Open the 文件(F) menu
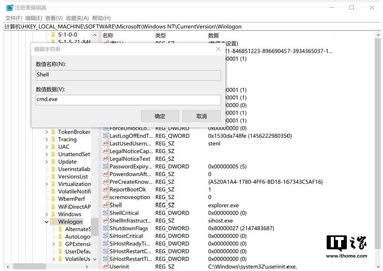 click(13, 18)
